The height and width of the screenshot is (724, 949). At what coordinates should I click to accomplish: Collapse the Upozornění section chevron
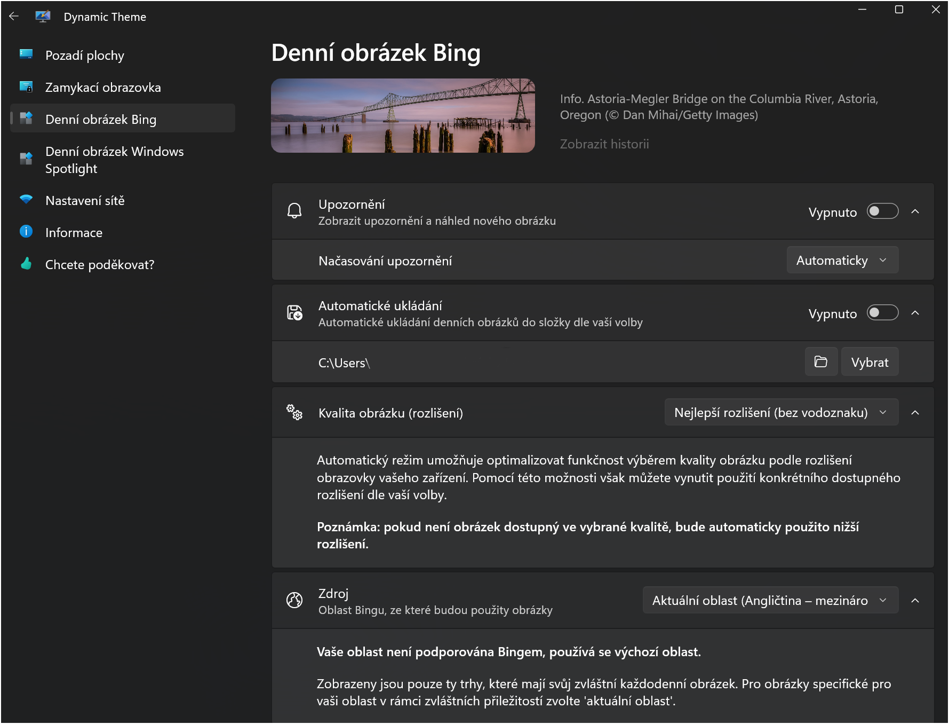915,211
